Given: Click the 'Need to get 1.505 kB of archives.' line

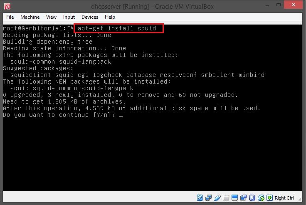Looking at the screenshot, I should point(64,101).
